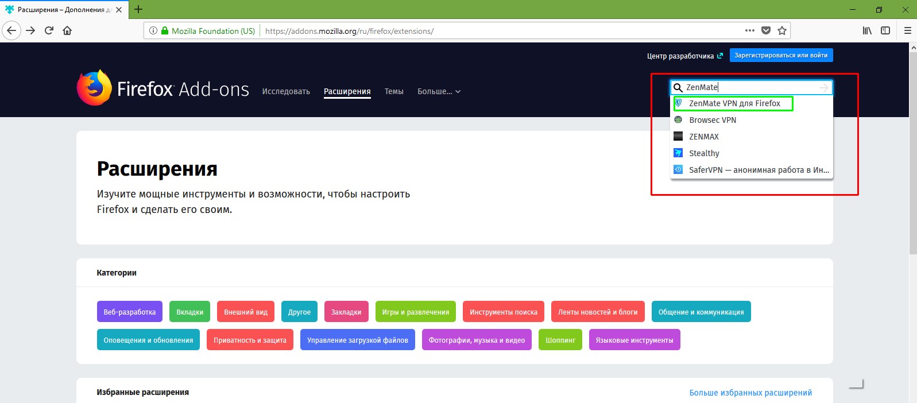
Task: Open Инструменты поиска category
Action: pyautogui.click(x=504, y=312)
